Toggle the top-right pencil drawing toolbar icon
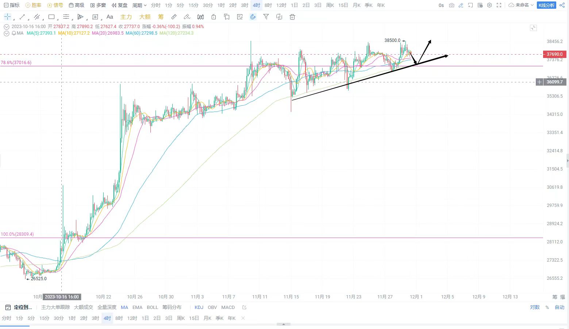 (461, 5)
